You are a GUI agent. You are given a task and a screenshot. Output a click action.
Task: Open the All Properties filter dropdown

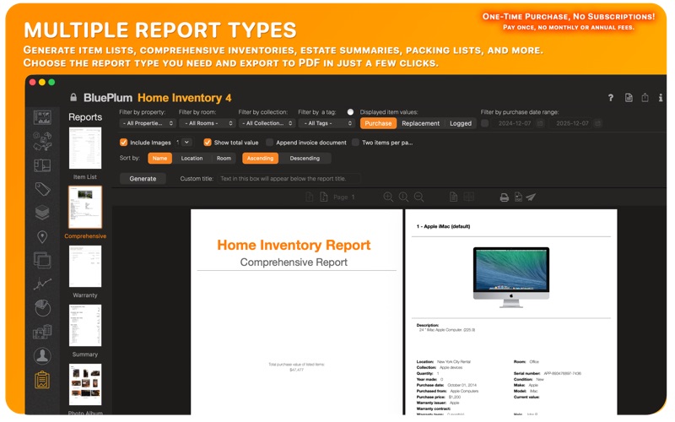[147, 123]
